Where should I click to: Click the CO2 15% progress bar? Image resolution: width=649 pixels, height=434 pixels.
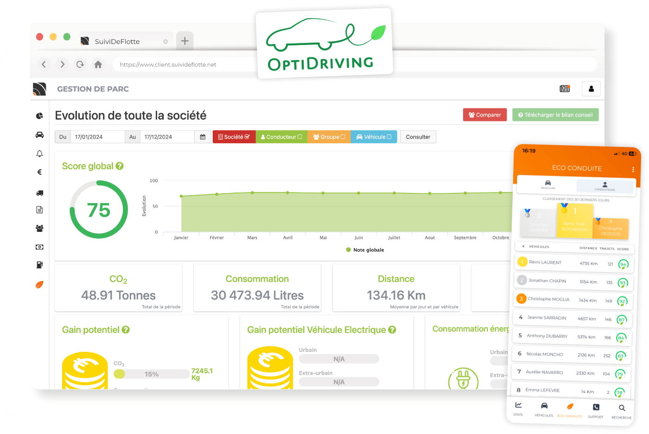[x=152, y=374]
